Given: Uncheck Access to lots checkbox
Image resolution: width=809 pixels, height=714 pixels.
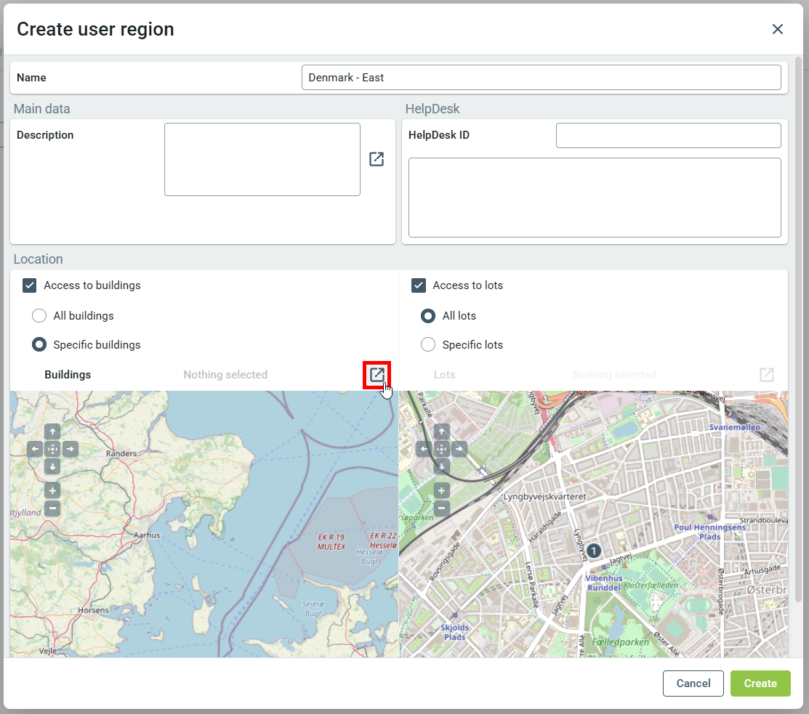Looking at the screenshot, I should click(419, 285).
